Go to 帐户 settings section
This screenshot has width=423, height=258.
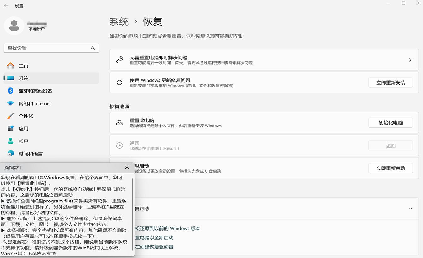coord(23,141)
